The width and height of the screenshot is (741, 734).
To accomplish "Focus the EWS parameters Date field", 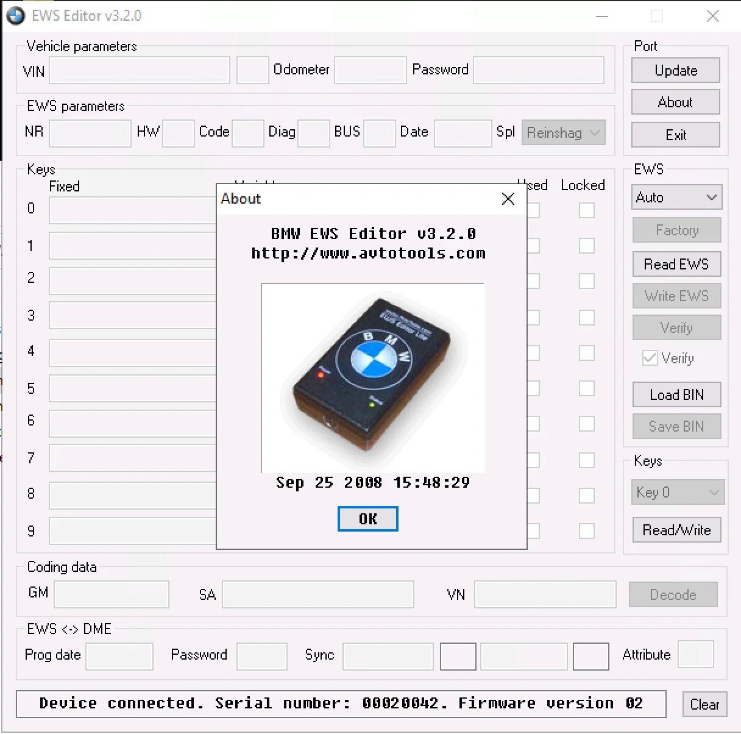I will tap(463, 133).
